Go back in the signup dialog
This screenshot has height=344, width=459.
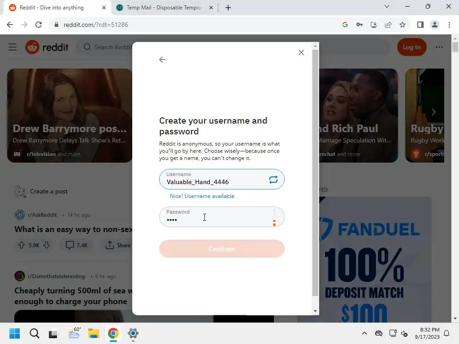click(162, 60)
